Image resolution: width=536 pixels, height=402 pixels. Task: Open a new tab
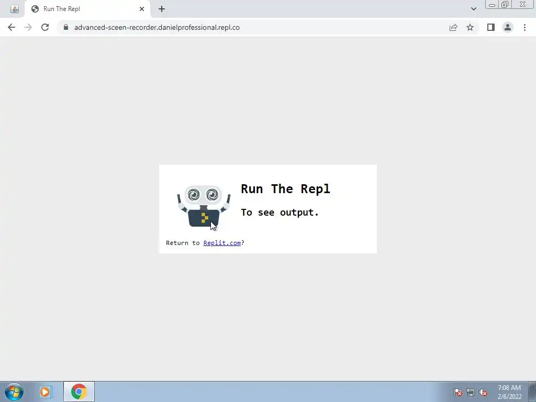click(162, 9)
